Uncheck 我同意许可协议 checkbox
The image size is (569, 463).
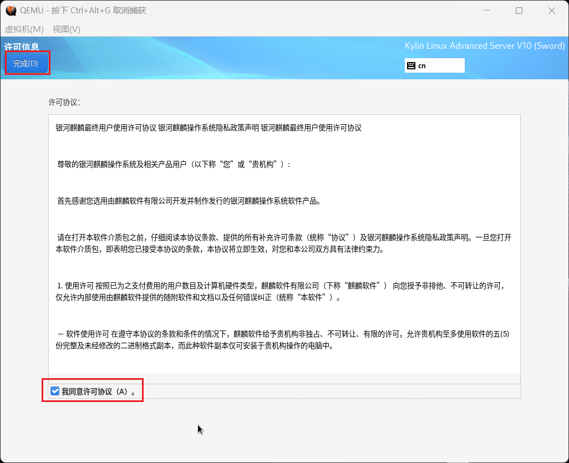(55, 391)
